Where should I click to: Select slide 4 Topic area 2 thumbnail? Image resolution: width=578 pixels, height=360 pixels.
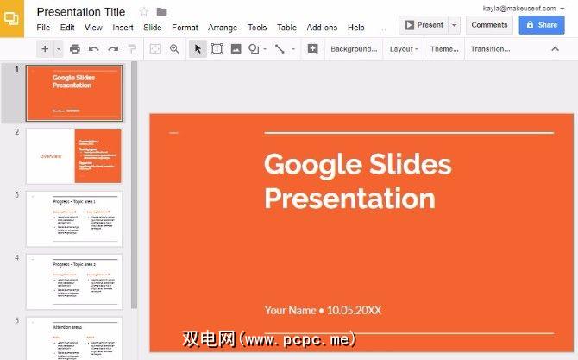coord(73,281)
